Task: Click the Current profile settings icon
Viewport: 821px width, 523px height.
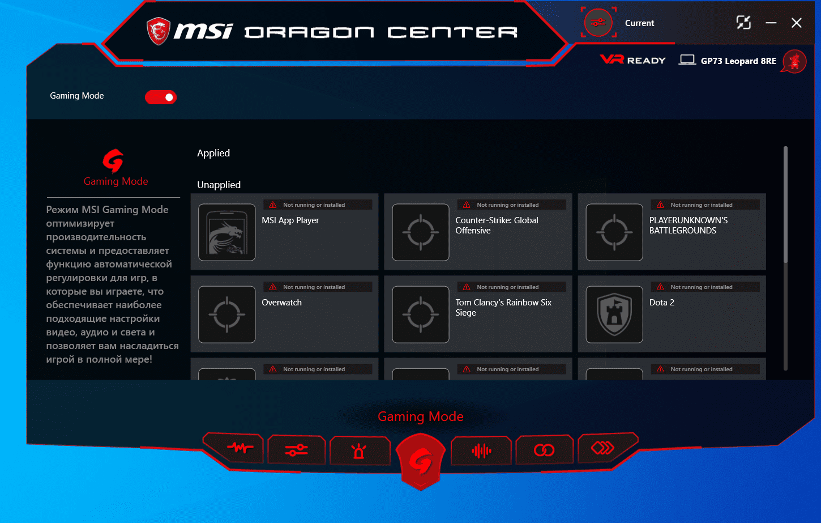Action: [x=598, y=23]
